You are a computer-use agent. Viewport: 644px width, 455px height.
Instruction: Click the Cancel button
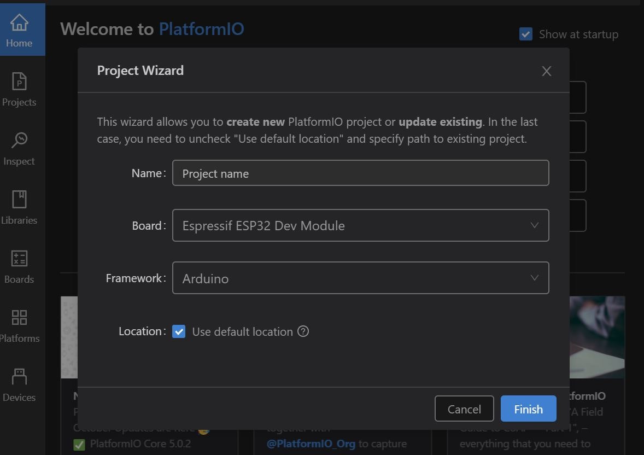pyautogui.click(x=464, y=409)
